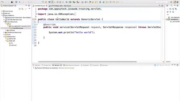
Task: Select helloWorld class in Outline
Action: click(x=174, y=19)
